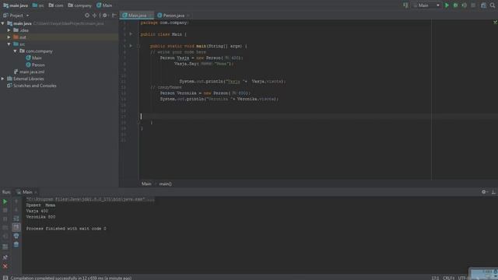Collapse the com.company package
The height and width of the screenshot is (280, 498).
click(x=15, y=51)
